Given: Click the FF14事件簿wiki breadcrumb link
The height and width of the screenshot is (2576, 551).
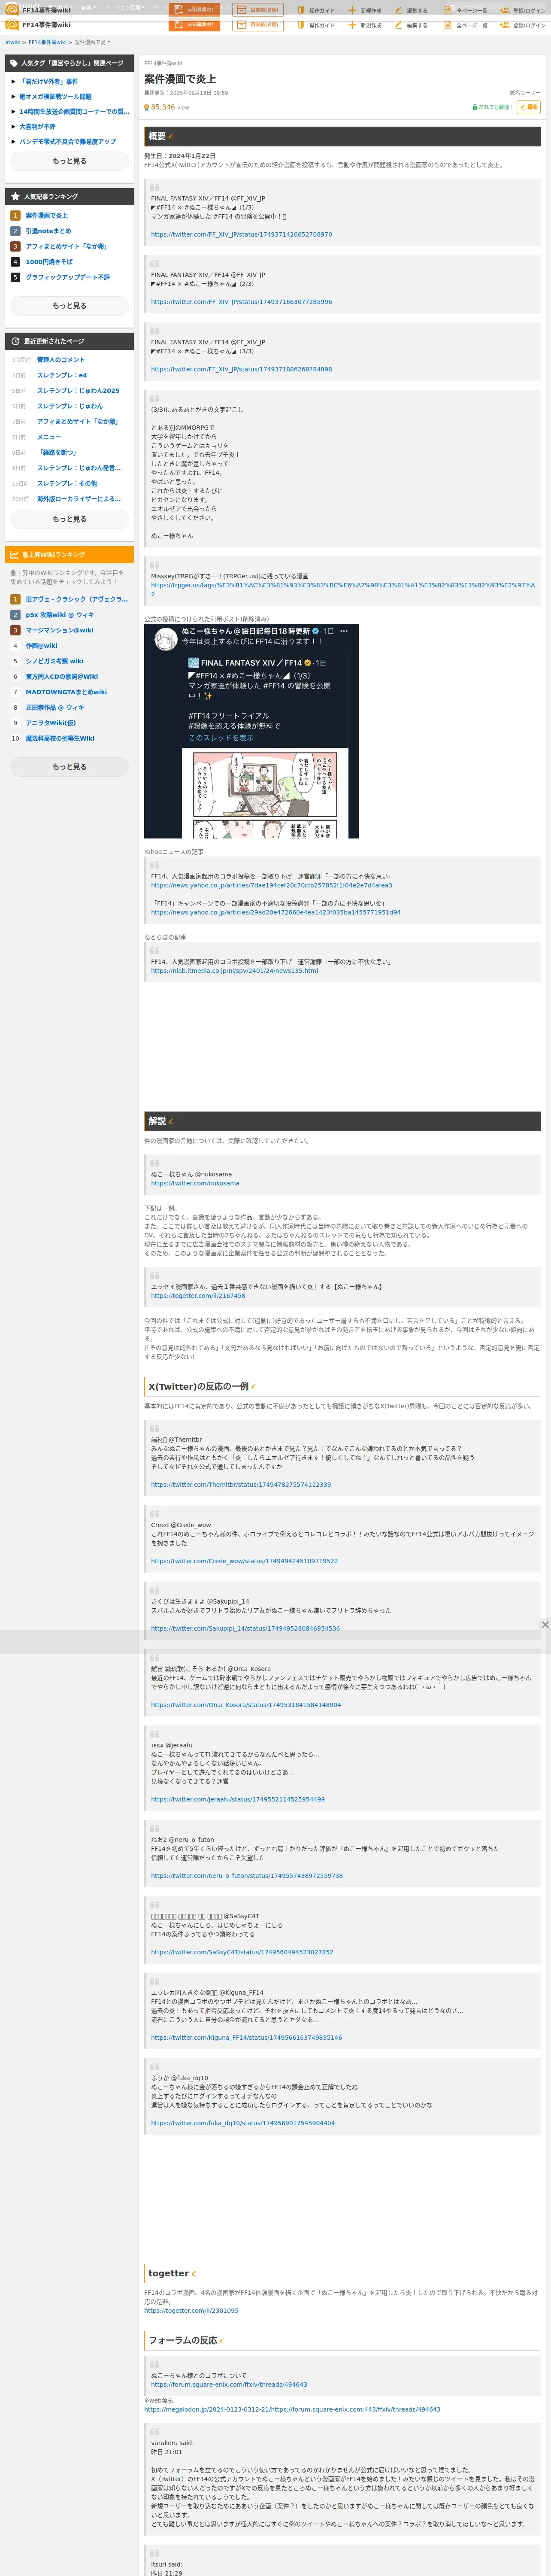Looking at the screenshot, I should 47,42.
